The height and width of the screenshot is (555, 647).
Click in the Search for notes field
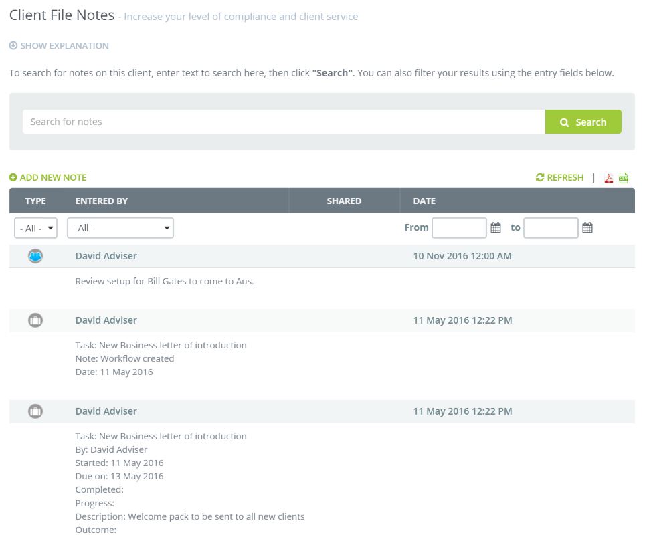tap(284, 122)
